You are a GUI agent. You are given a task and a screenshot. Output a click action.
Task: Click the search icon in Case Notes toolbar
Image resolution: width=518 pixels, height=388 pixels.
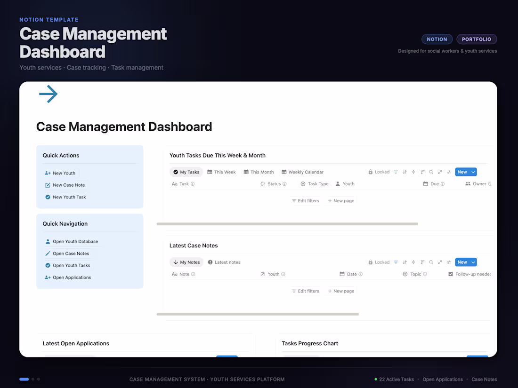pyautogui.click(x=431, y=262)
